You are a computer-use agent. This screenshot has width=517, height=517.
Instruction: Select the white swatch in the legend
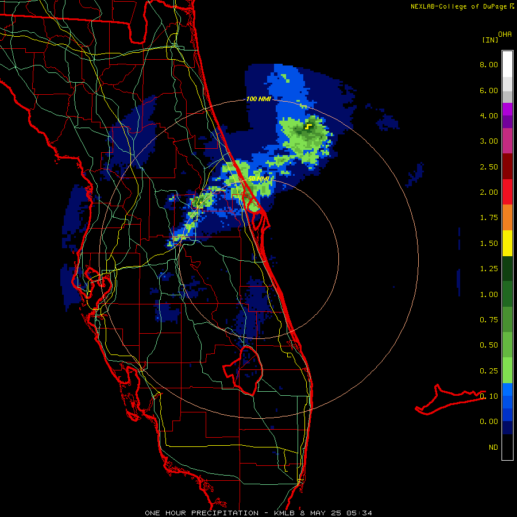pyautogui.click(x=507, y=64)
